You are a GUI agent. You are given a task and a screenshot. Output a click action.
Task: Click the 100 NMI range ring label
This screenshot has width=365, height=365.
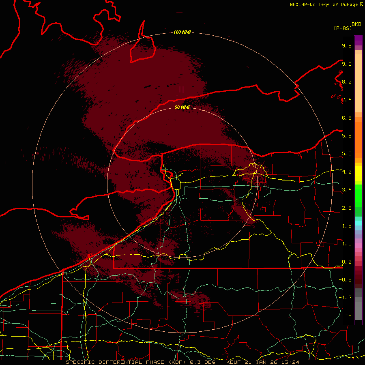coord(182,32)
